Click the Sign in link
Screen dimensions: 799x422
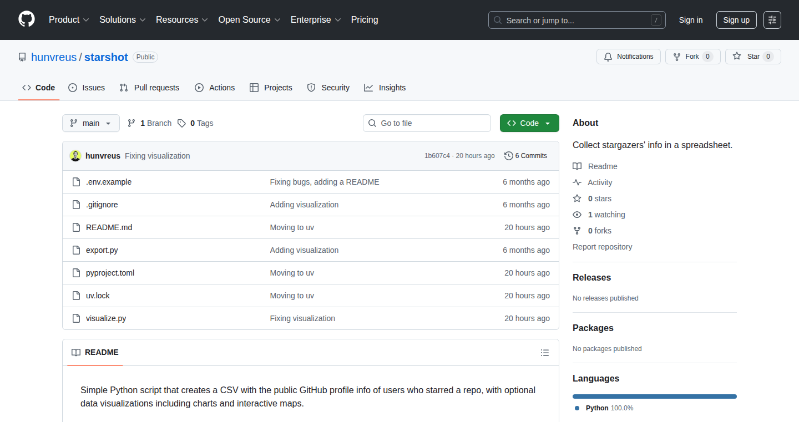click(691, 20)
